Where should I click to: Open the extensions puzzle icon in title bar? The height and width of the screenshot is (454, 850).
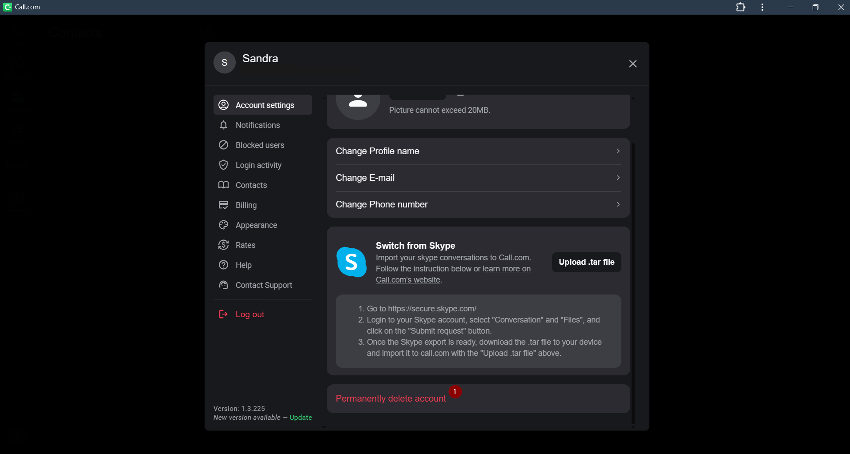pos(741,7)
